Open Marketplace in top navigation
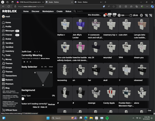The width and height of the screenshot is (155, 121). (x=48, y=11)
